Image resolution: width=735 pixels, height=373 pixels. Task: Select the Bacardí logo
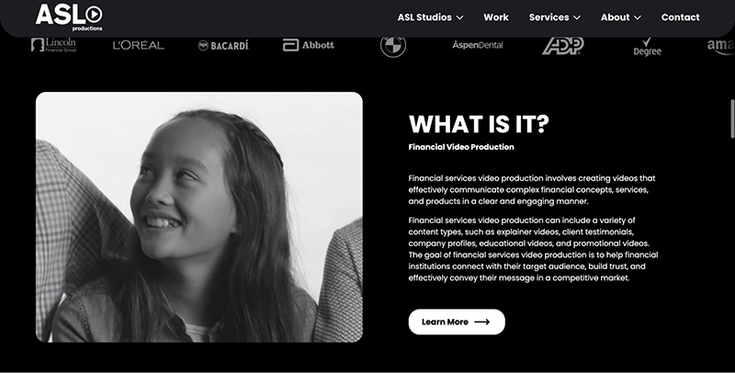tap(223, 45)
